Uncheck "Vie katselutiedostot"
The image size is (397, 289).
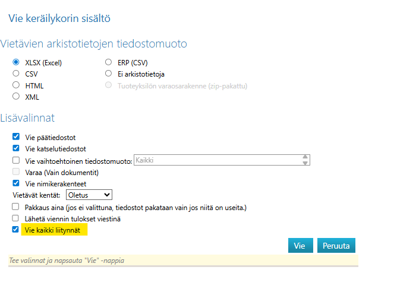[x=16, y=148]
